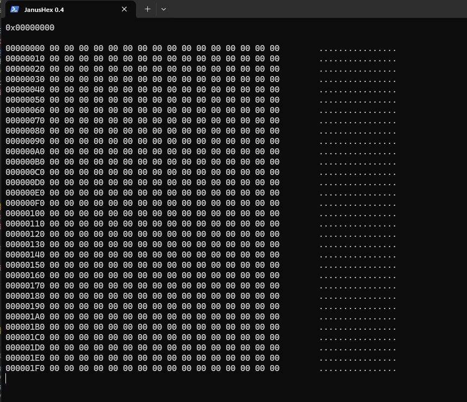The height and width of the screenshot is (402, 467).
Task: Click offset 00000000 row label
Action: click(25, 48)
